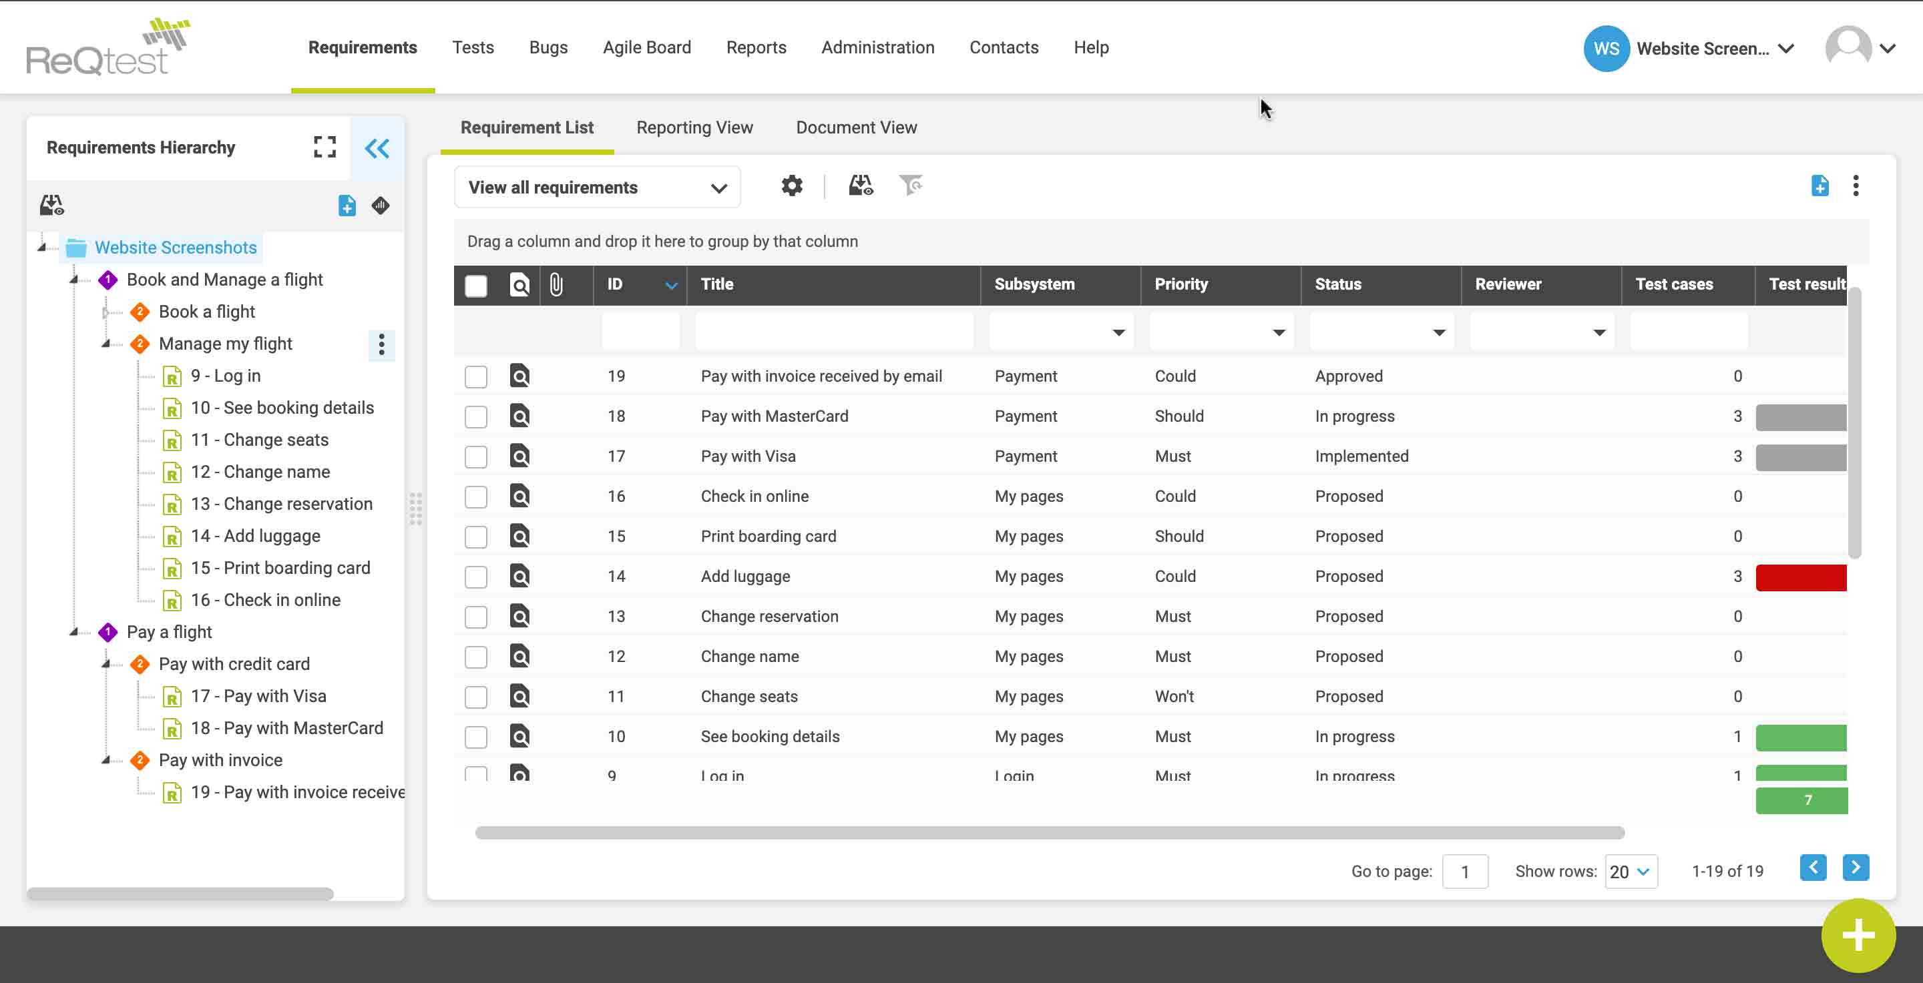Click the attachment paperclip column header

(x=556, y=284)
